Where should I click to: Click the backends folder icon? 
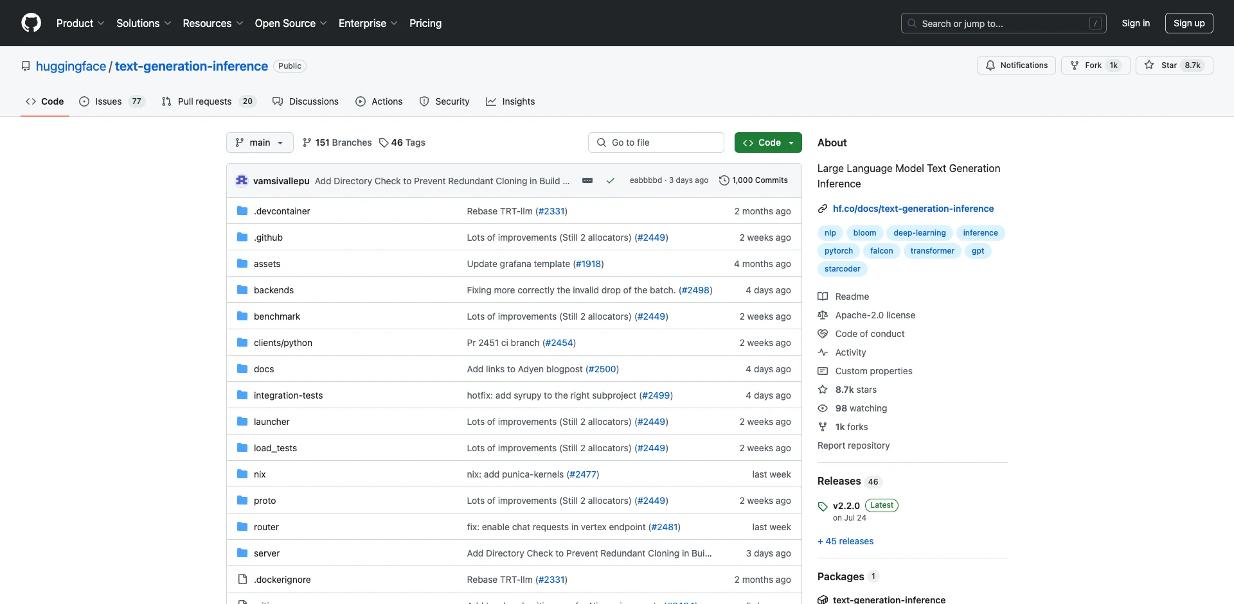(242, 289)
